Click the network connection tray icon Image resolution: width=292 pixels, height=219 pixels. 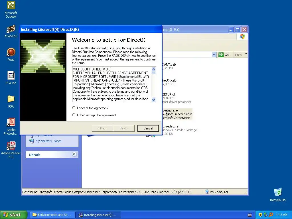coord(265,215)
